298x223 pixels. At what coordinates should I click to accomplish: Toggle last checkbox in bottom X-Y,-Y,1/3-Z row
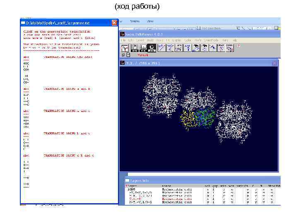pyautogui.click(x=272, y=202)
